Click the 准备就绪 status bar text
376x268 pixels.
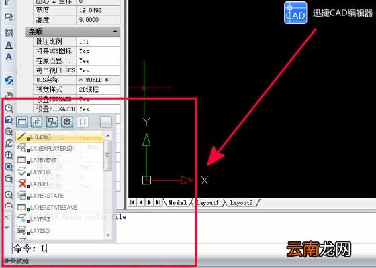[16, 261]
